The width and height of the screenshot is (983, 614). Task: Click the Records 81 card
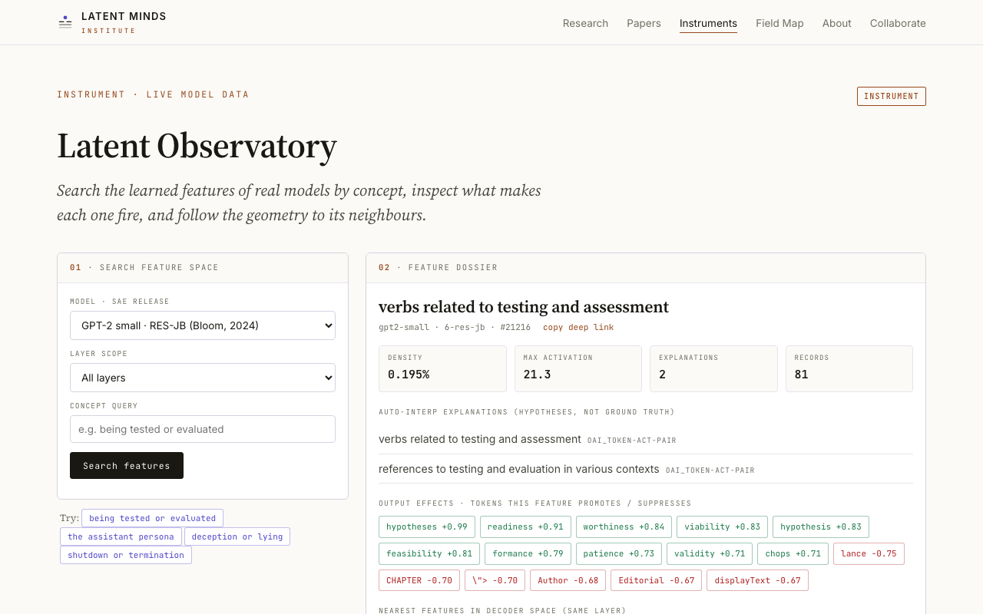849,368
